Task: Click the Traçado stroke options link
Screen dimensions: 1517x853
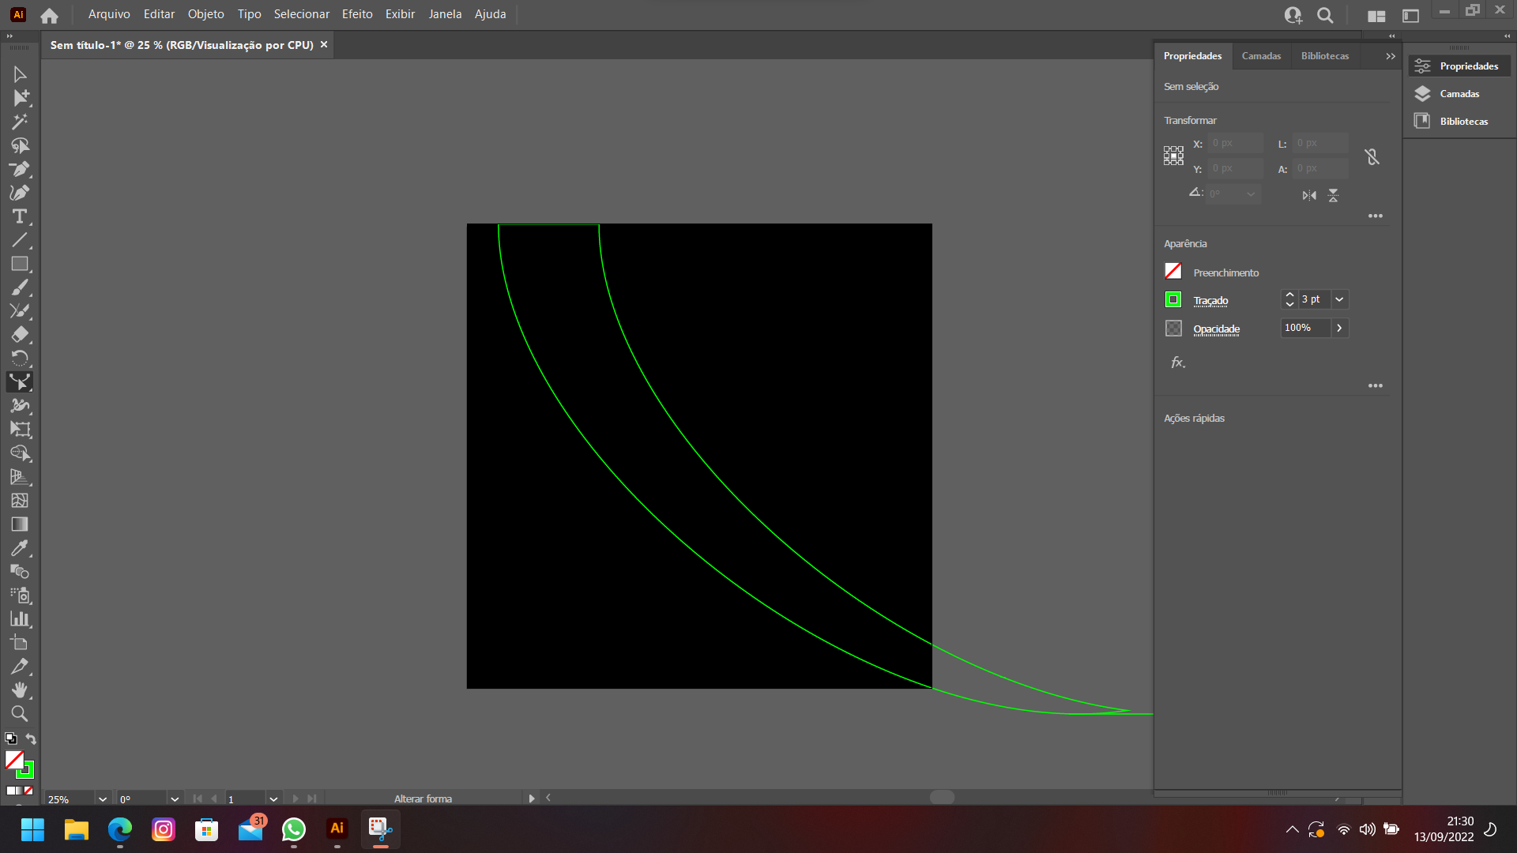Action: (x=1210, y=301)
